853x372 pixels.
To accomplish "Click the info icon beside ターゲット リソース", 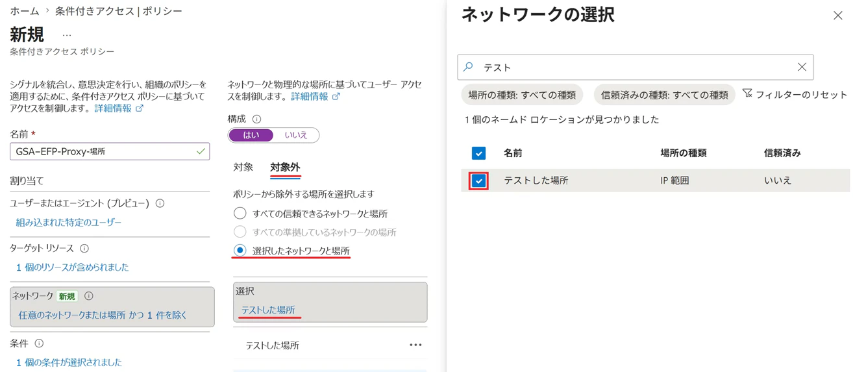I will (84, 248).
